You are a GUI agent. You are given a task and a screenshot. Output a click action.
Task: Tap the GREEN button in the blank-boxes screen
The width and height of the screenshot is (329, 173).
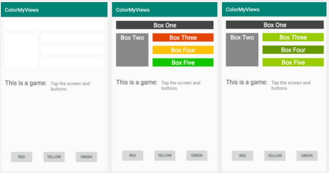(87, 157)
